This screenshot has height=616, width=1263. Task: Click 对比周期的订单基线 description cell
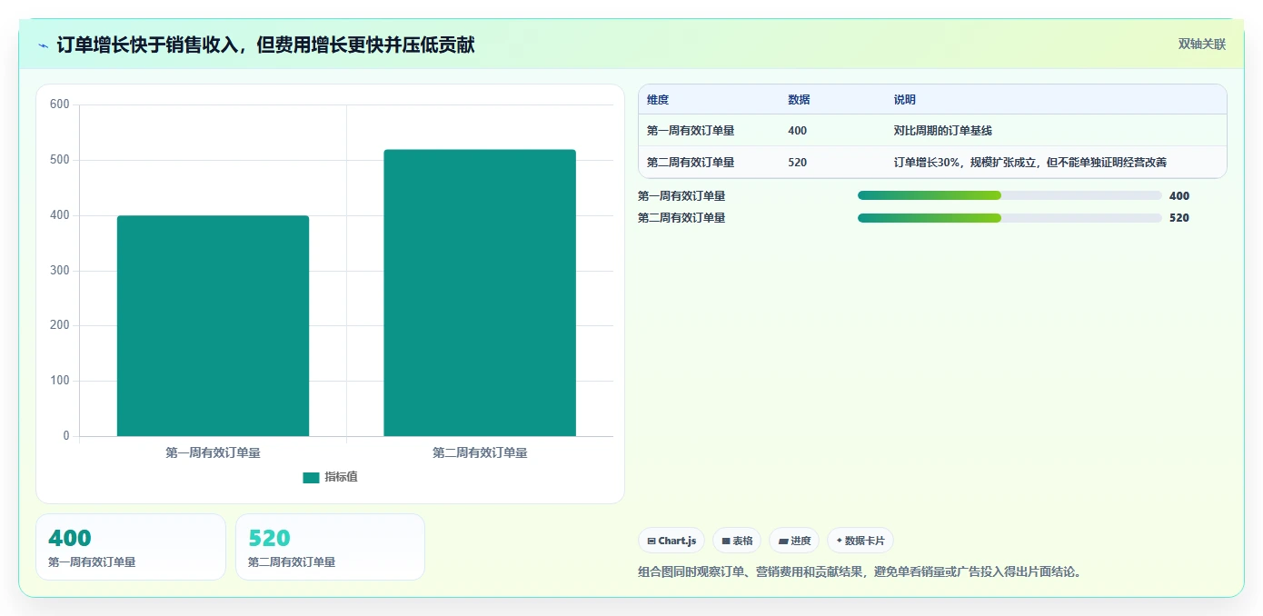coord(942,131)
